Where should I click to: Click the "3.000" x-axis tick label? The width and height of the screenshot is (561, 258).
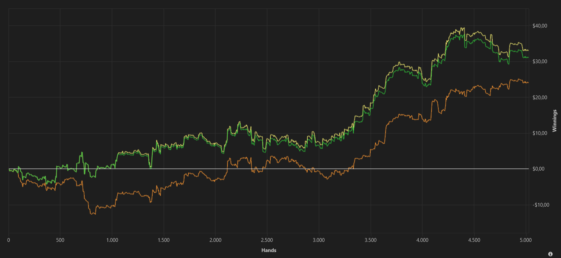pos(319,240)
